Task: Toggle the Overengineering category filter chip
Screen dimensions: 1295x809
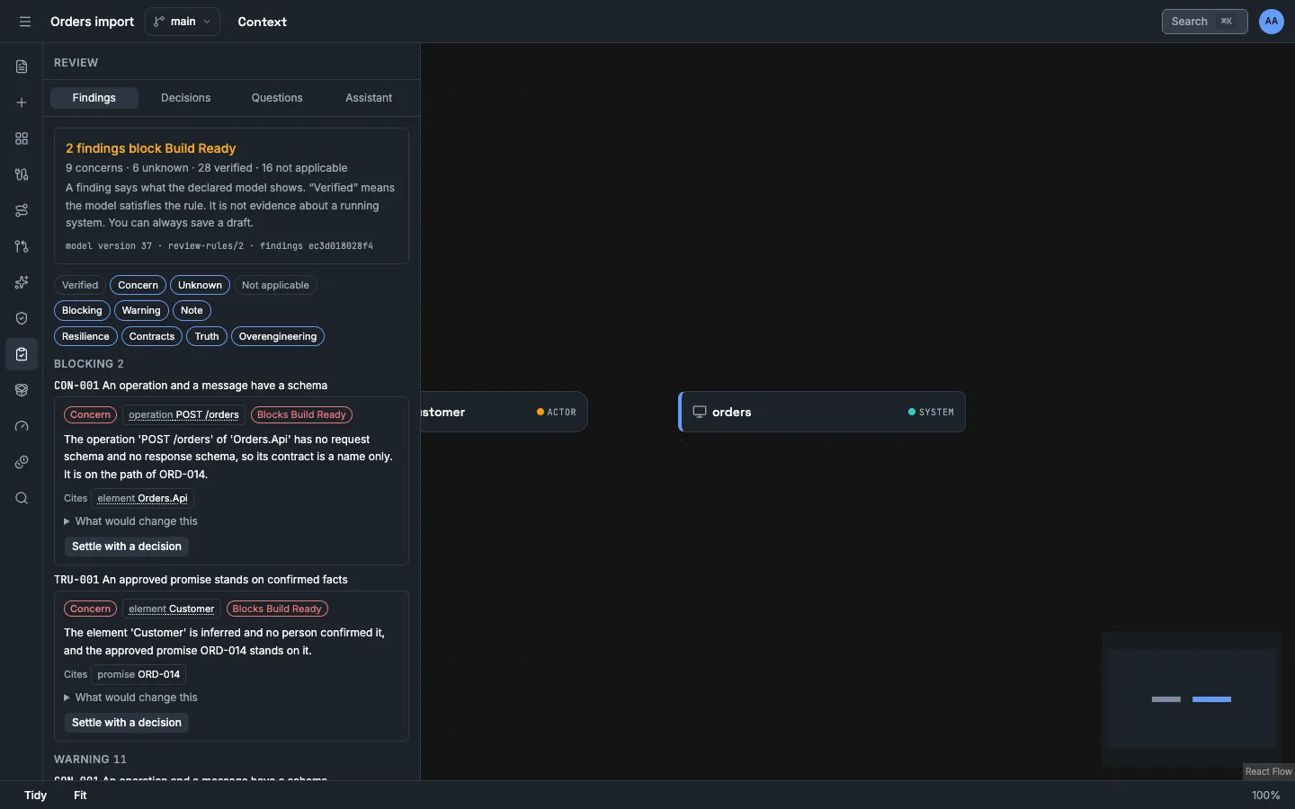Action: [278, 336]
